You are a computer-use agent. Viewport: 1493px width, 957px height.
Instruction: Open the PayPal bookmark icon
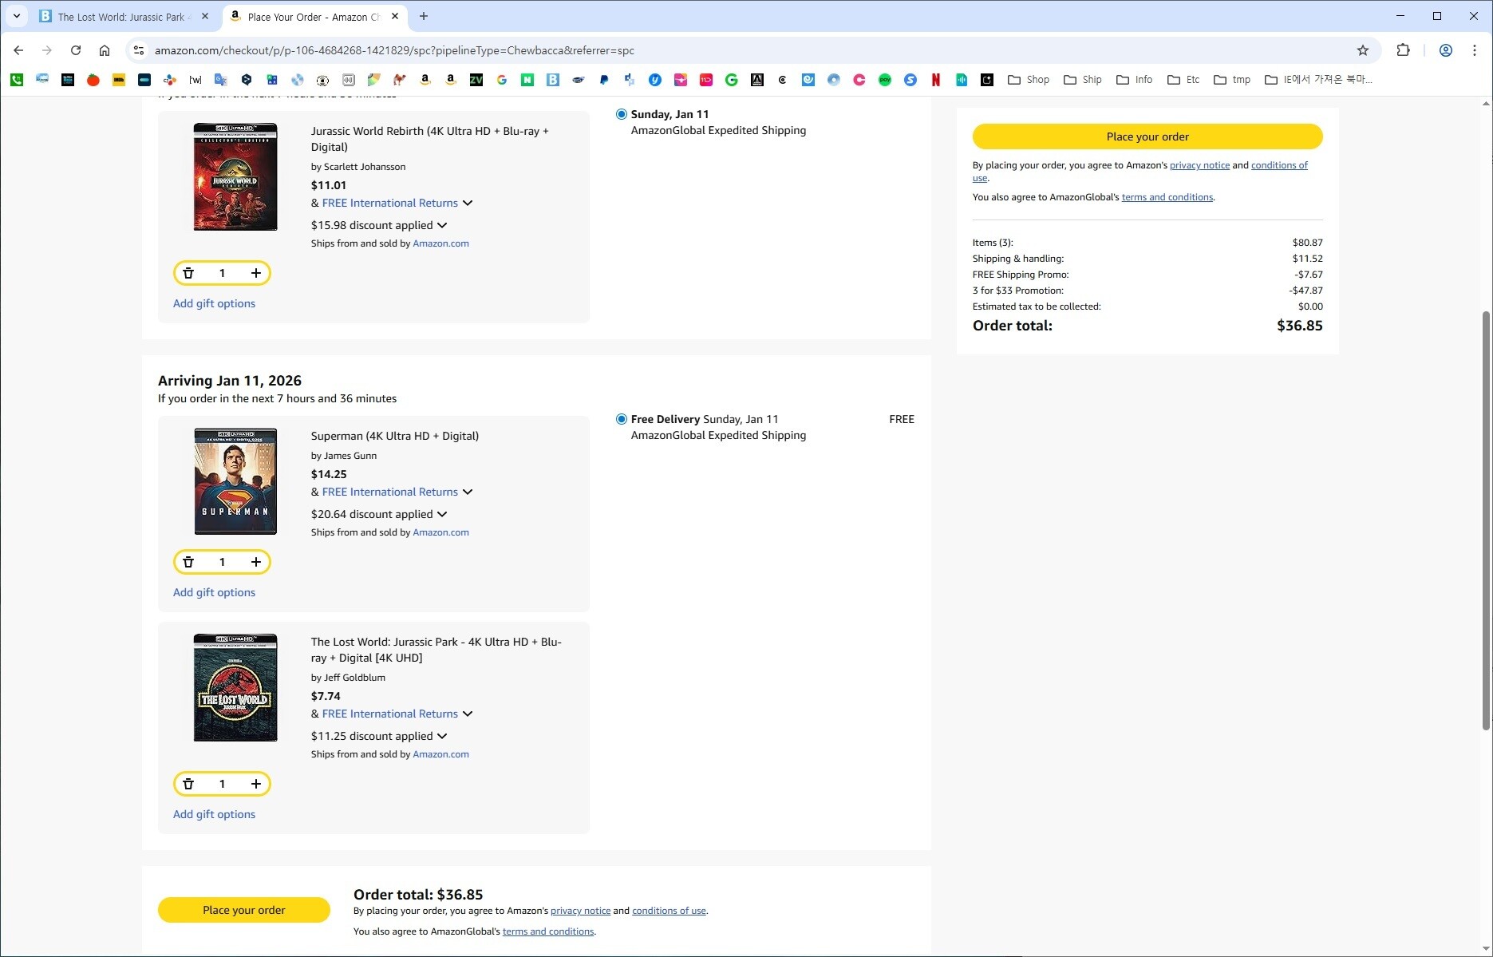(603, 80)
